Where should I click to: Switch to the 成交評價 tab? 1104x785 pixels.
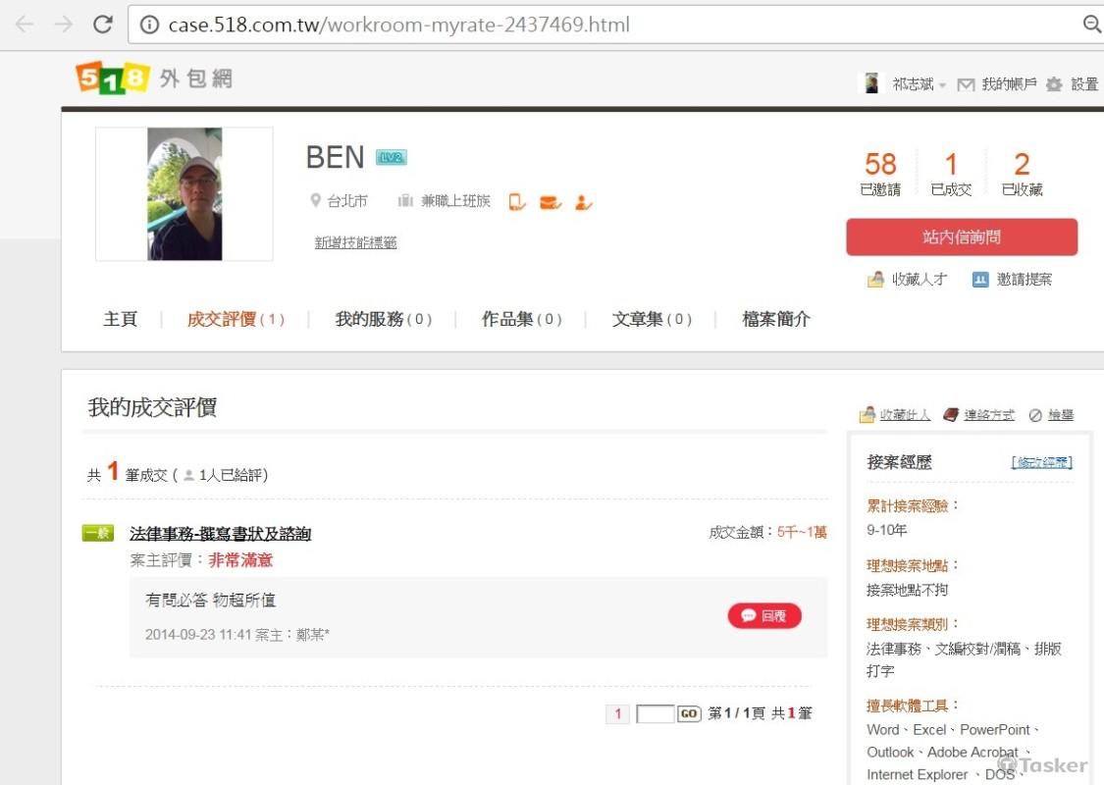236,319
